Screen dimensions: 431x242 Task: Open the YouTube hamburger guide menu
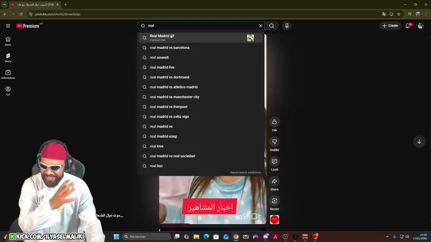(8, 26)
